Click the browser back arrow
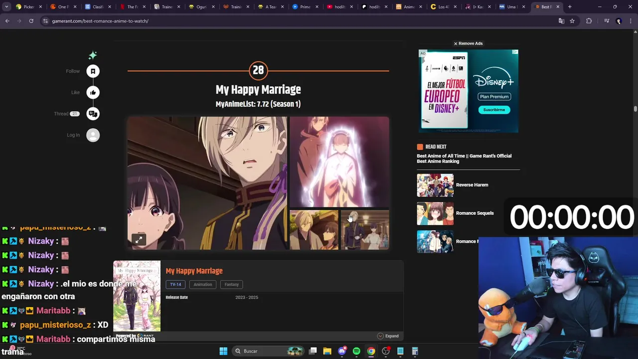Viewport: 638px width, 359px height. click(x=7, y=21)
